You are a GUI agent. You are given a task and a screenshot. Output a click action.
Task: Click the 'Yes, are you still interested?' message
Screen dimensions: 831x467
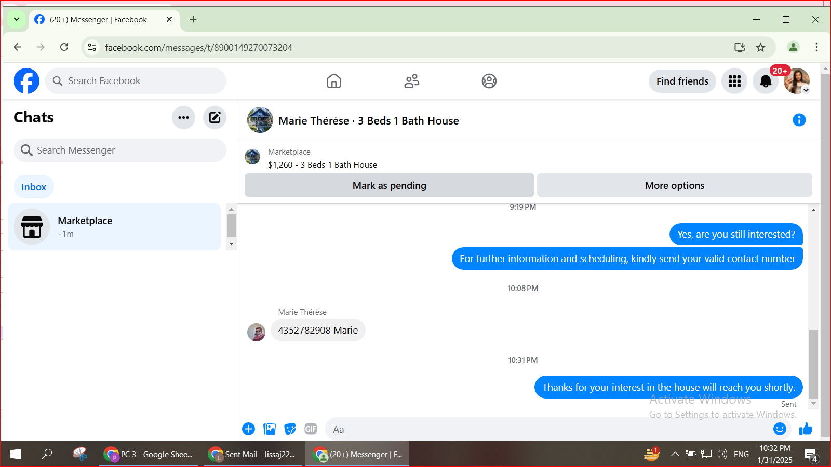[x=736, y=235]
